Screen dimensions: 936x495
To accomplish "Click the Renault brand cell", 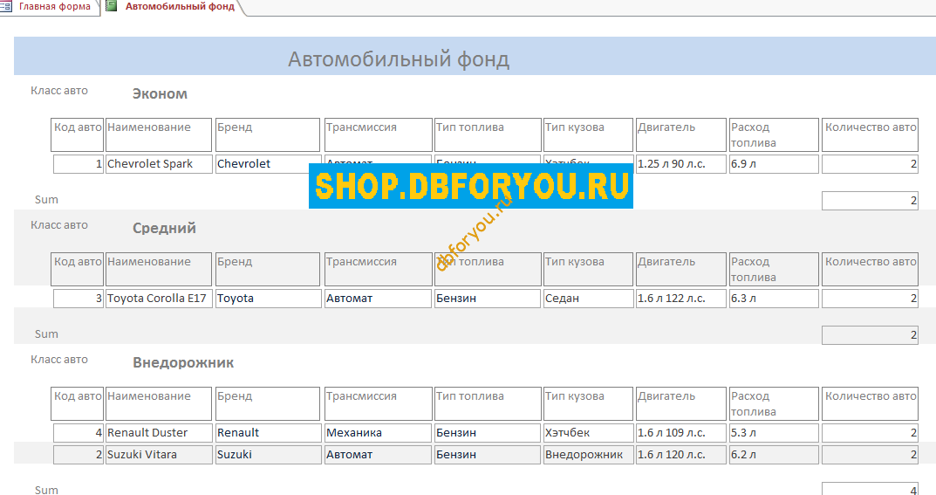I will [x=269, y=433].
